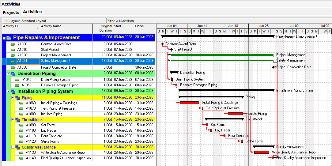Click the Jun 11 week header in timescale
Image resolution: width=332 pixels, height=166 pixels.
(202, 26)
